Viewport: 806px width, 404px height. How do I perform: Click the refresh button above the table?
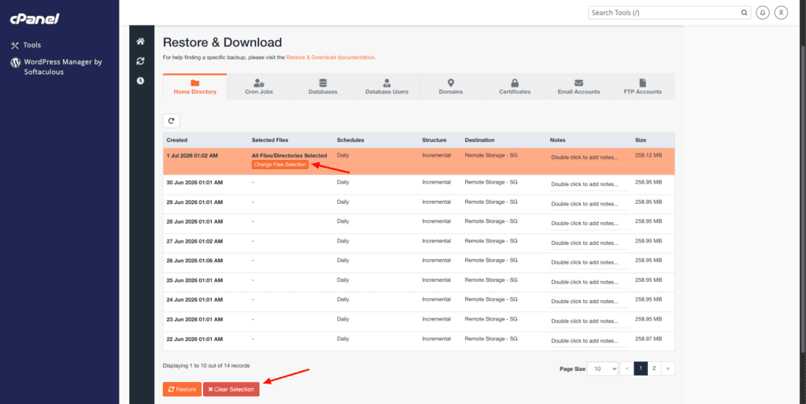coord(171,120)
